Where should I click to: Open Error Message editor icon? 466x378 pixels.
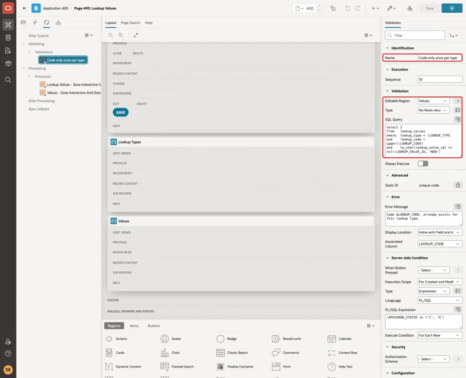click(458, 207)
